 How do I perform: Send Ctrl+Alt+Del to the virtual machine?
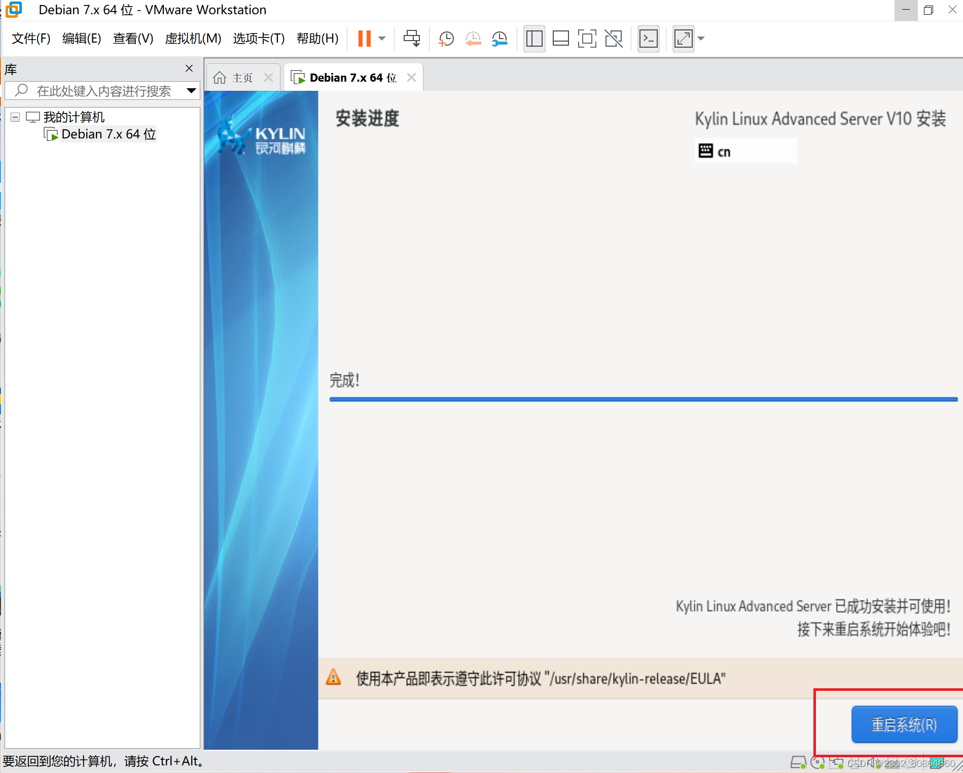tap(412, 39)
